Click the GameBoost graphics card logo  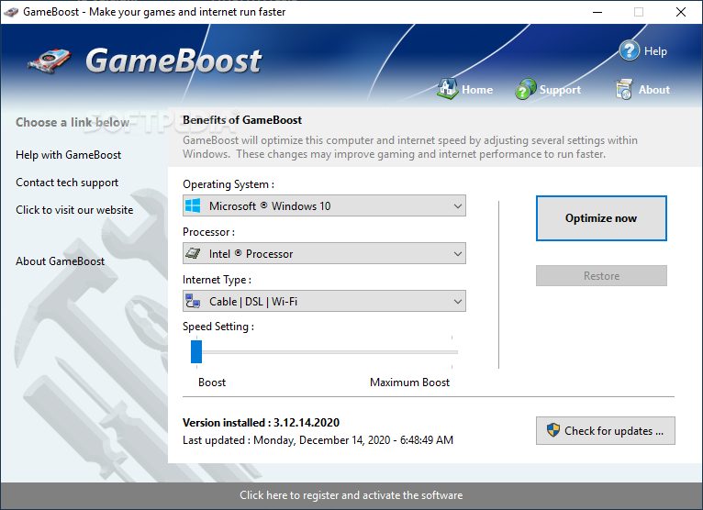coord(50,61)
